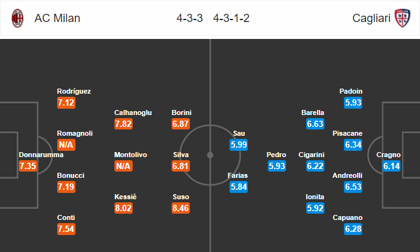This screenshot has width=420, height=252.
Task: Select Kessié's 8.02 rating badge
Action: pyautogui.click(x=123, y=208)
